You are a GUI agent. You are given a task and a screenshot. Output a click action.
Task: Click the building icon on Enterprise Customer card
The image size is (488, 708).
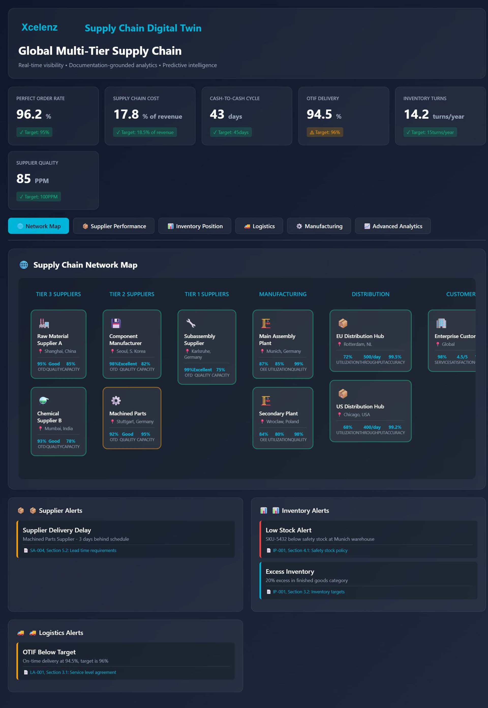[441, 323]
